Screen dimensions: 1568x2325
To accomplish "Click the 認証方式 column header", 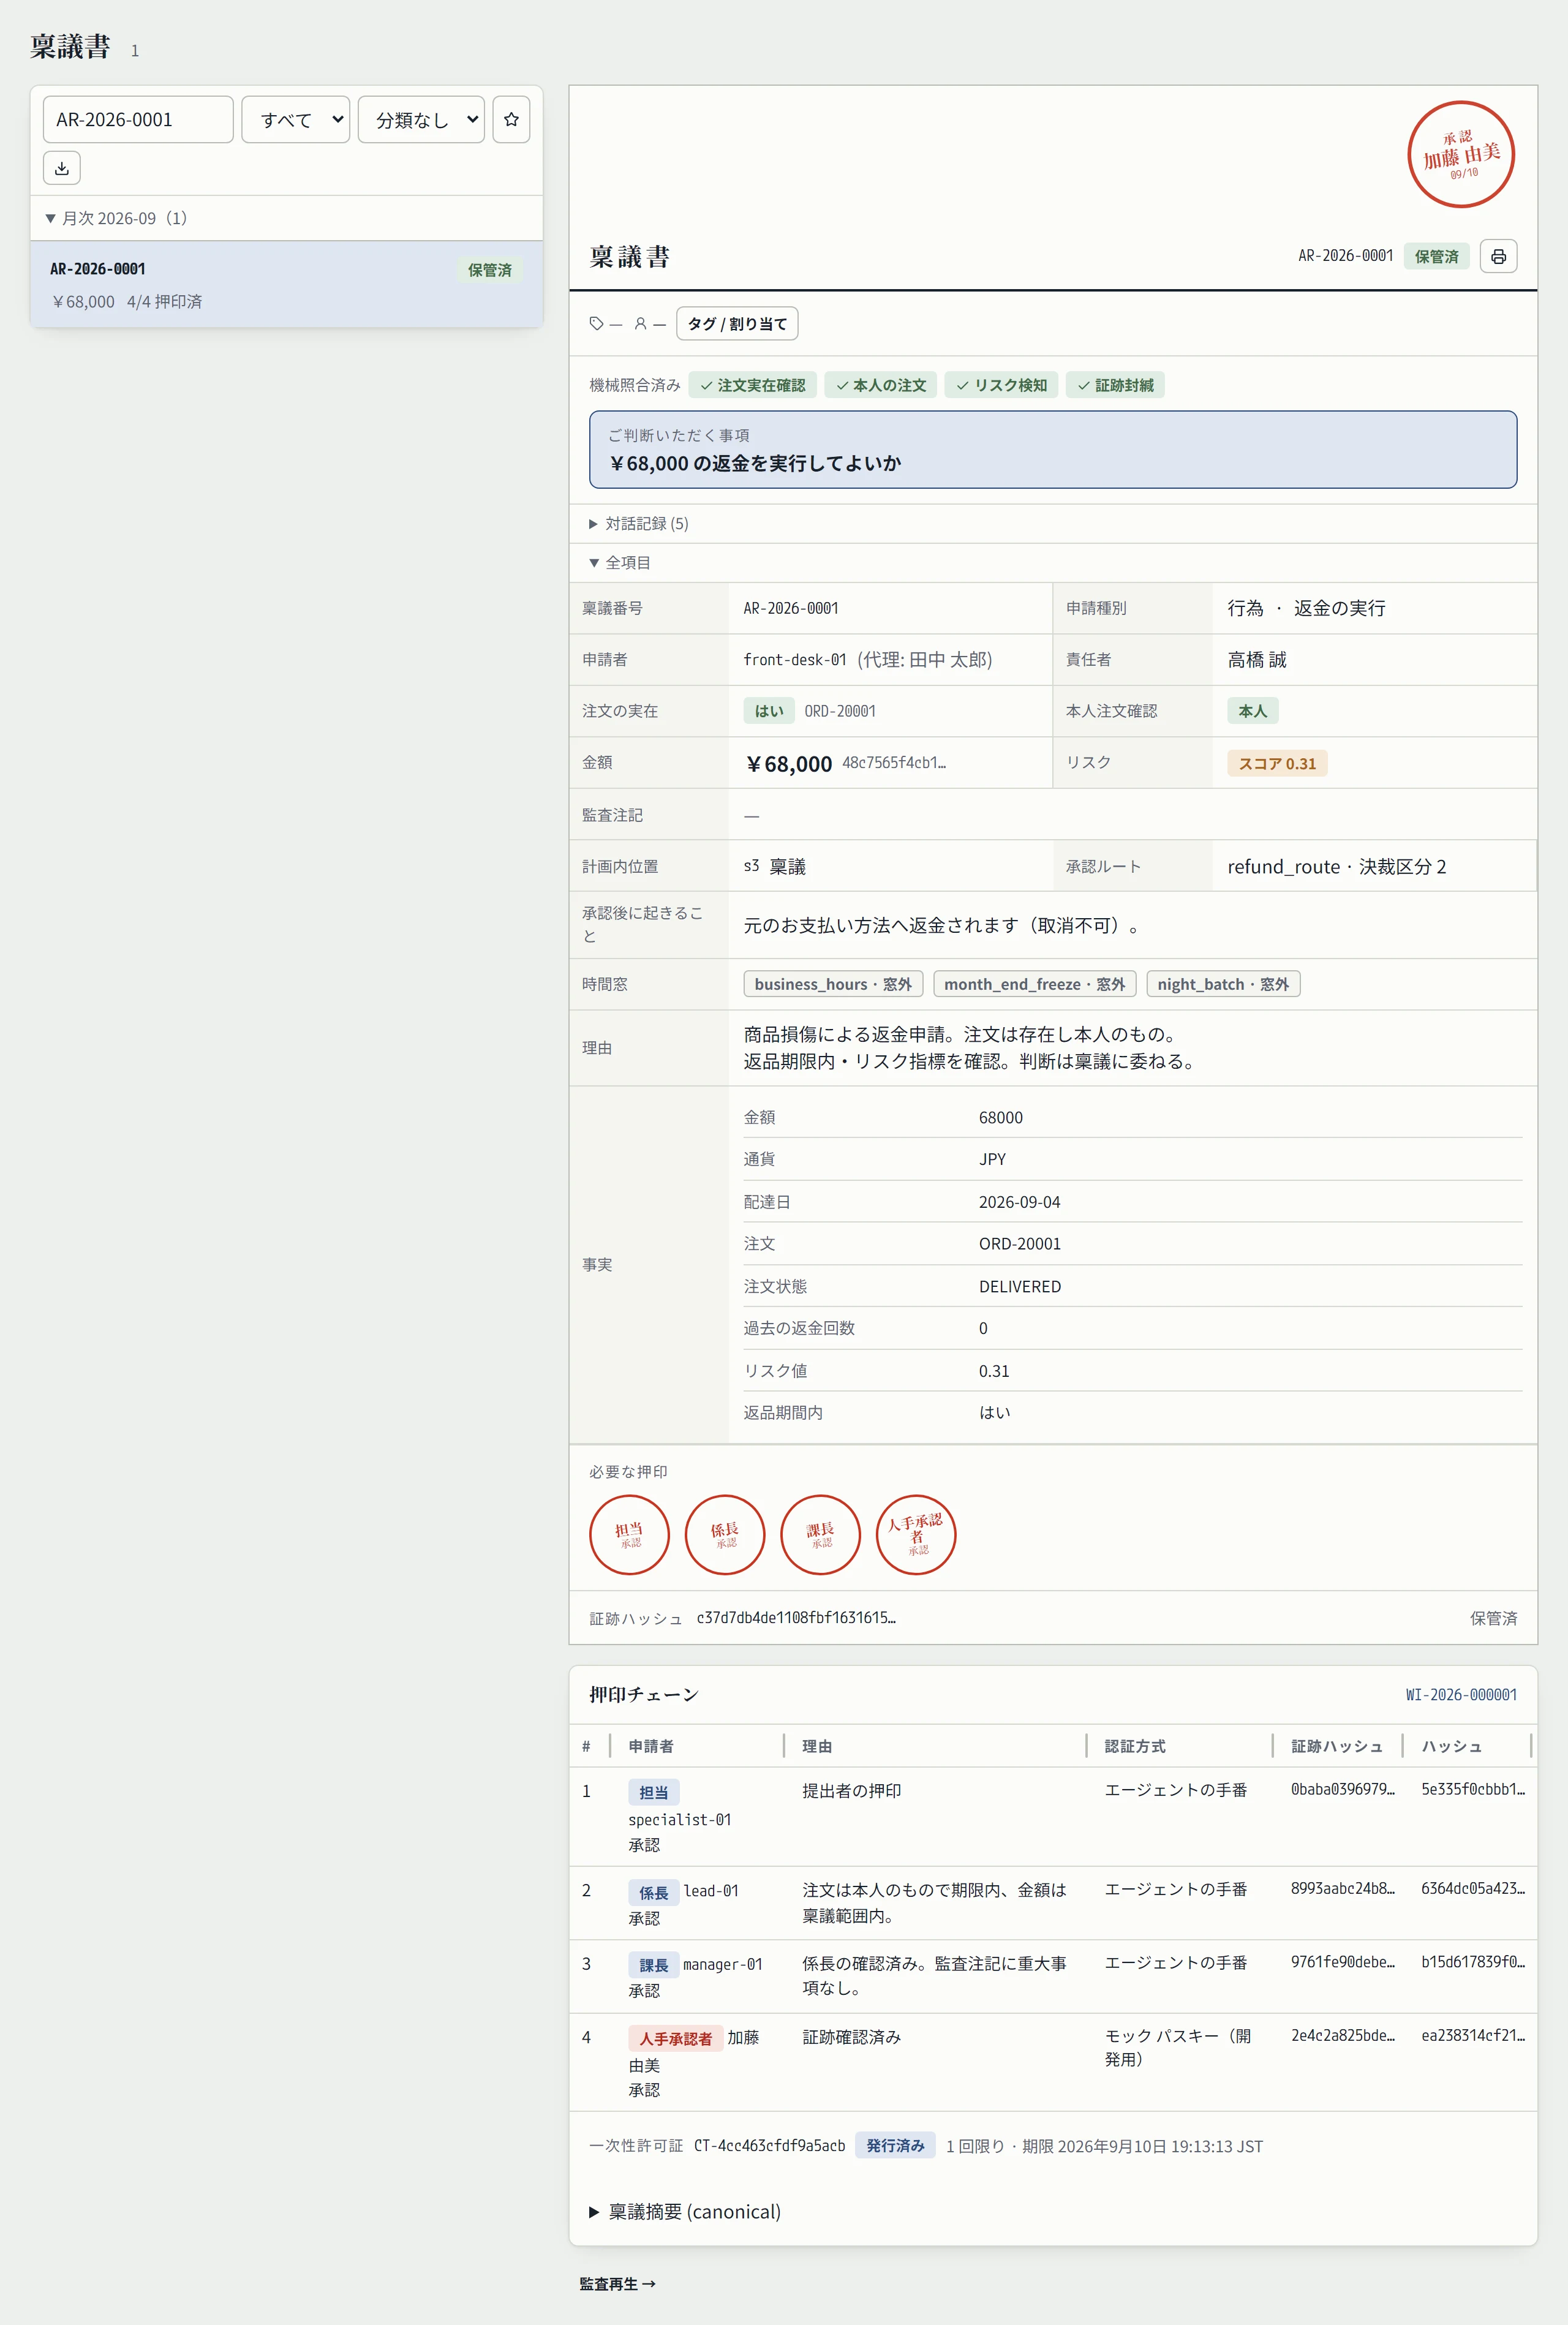I will pyautogui.click(x=1135, y=1746).
